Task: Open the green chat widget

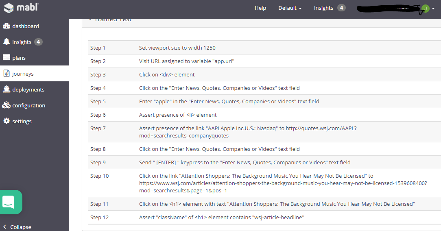Action: pos(11,202)
